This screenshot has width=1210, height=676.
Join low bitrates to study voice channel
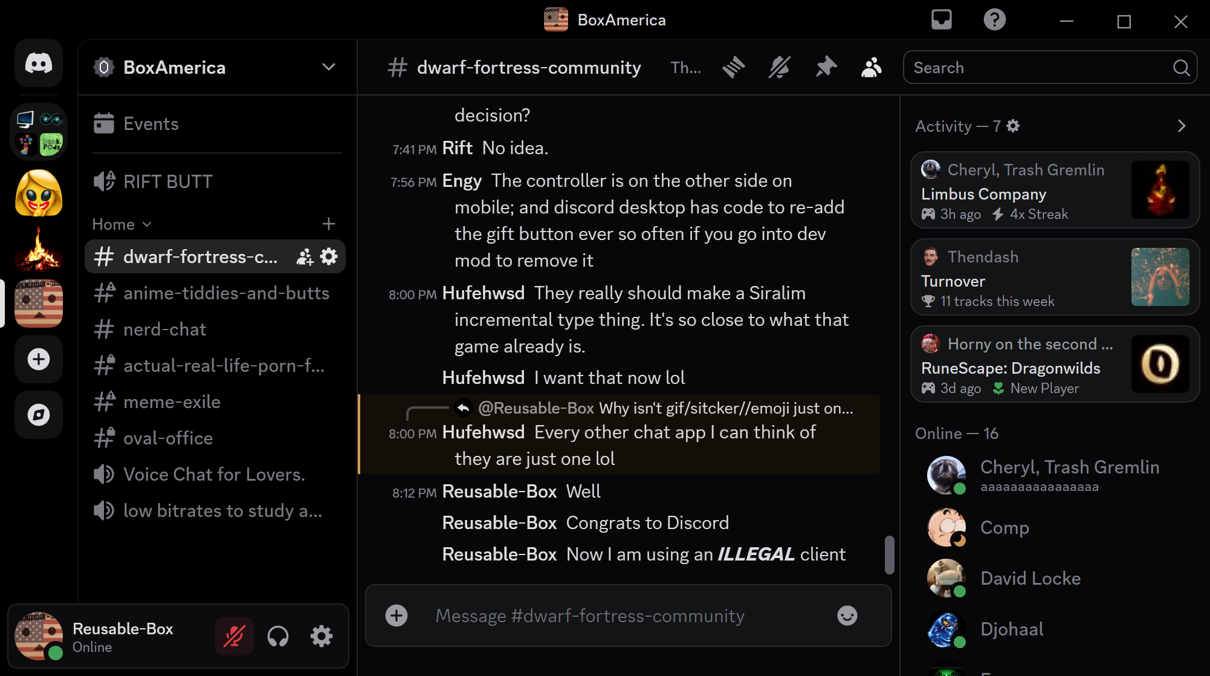pyautogui.click(x=215, y=511)
